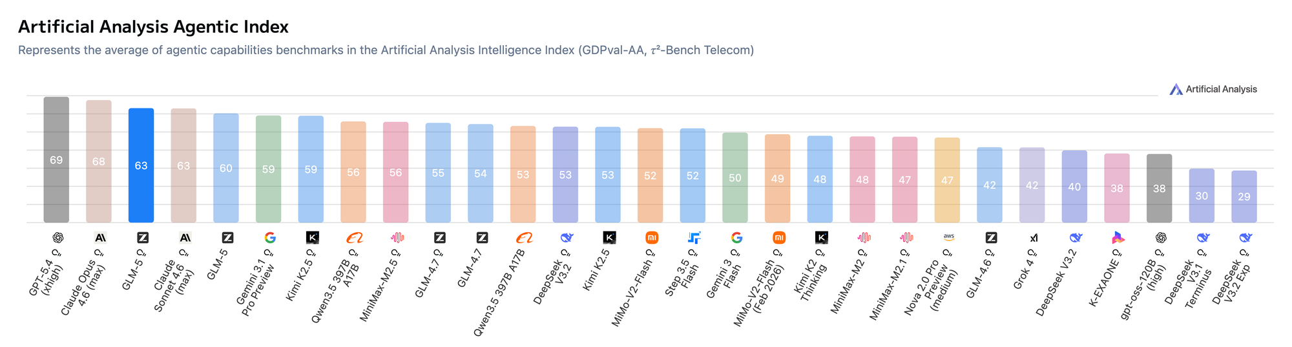Click the Step 3.5 Flash provider logo
This screenshot has height=347, width=1292.
pos(694,238)
